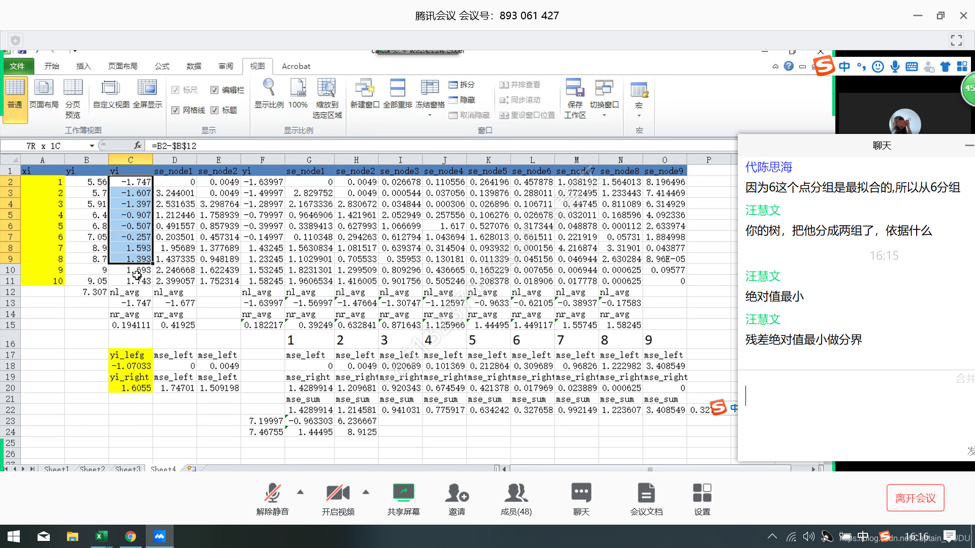Click the Page Layout (页面布局) ribbon tab

pos(122,66)
